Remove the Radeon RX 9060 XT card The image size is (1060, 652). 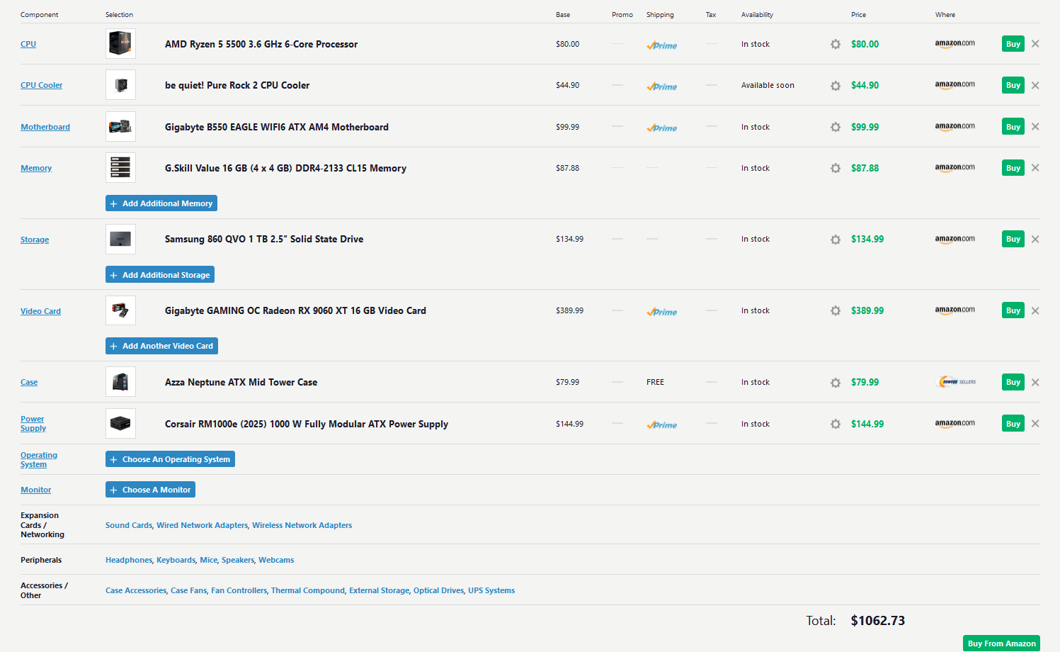(1035, 310)
